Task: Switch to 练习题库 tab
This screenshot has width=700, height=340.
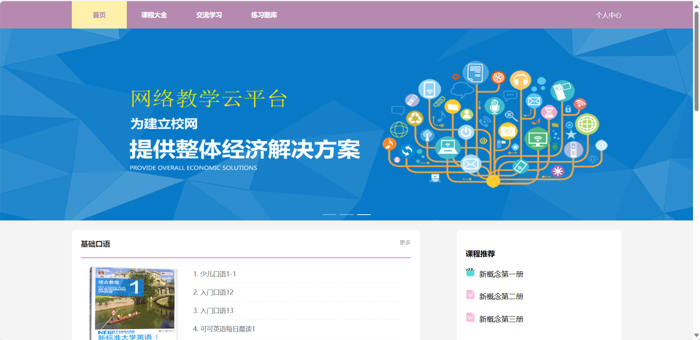Action: (264, 15)
